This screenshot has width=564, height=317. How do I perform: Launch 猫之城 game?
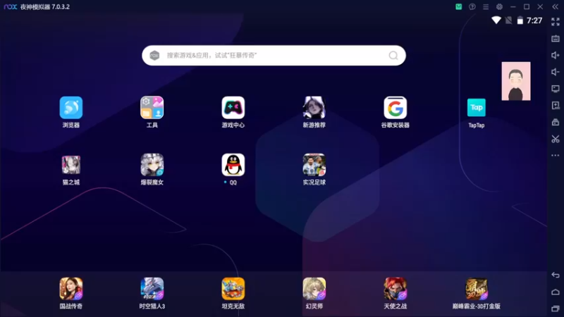(x=71, y=165)
